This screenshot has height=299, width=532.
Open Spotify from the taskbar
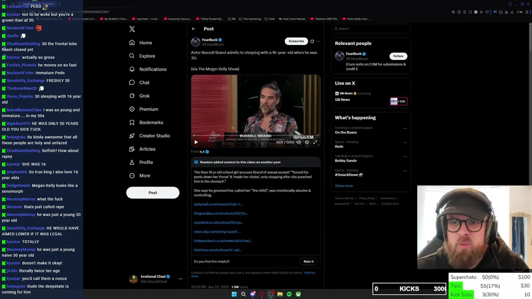coord(289,294)
